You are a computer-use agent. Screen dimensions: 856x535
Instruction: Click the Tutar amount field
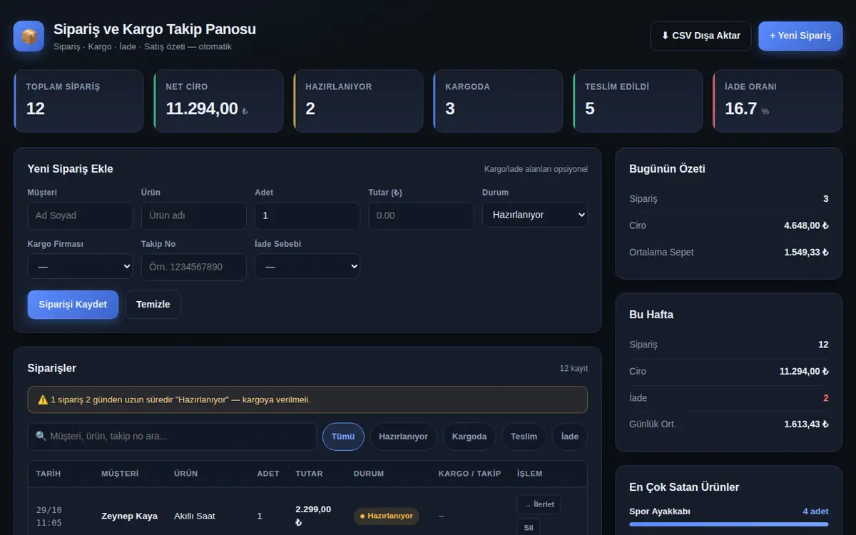pos(421,215)
